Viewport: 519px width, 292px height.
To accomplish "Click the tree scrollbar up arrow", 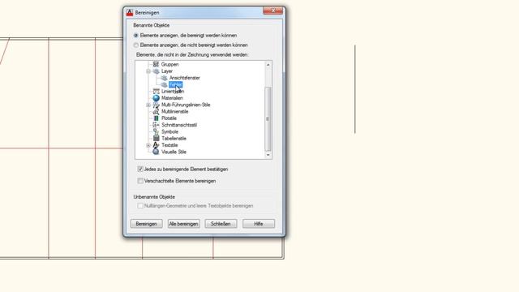I will 268,65.
